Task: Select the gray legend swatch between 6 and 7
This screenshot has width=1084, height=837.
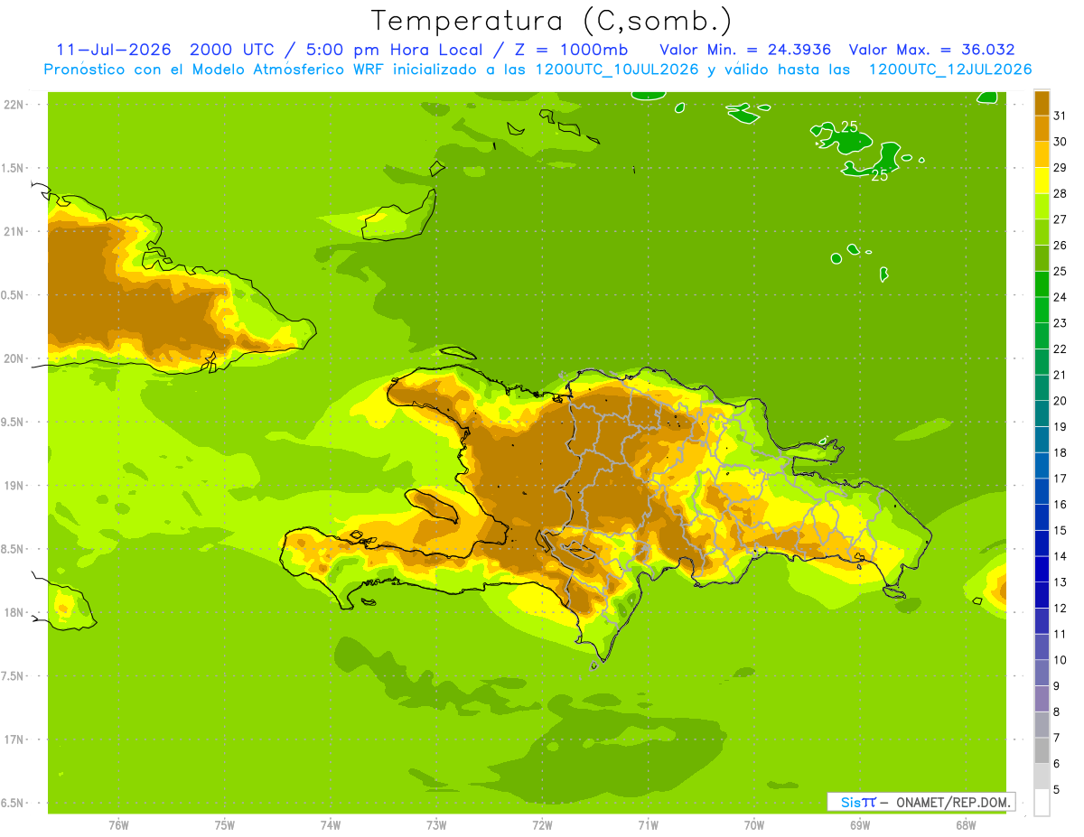Action: (x=1042, y=750)
